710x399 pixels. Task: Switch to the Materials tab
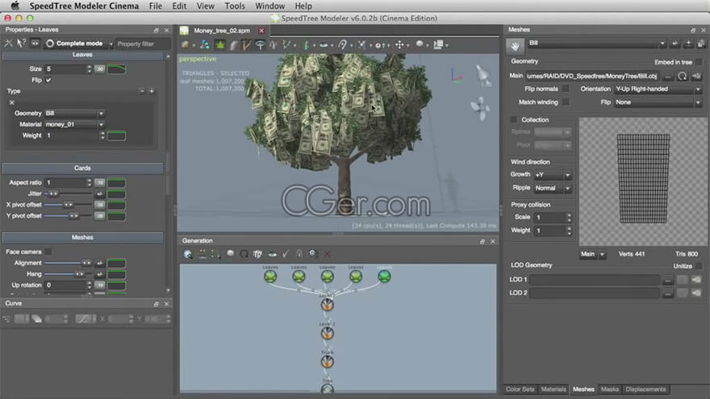pyautogui.click(x=553, y=389)
